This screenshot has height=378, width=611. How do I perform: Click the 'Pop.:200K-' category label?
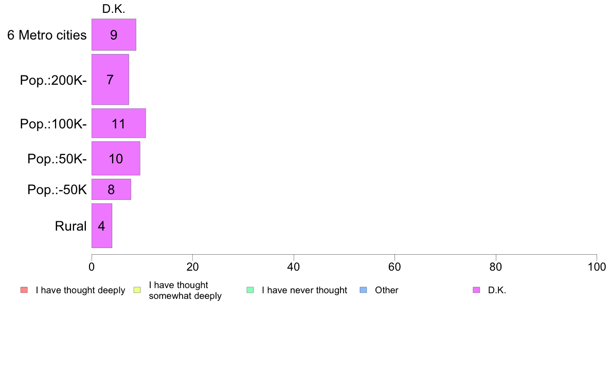click(53, 80)
